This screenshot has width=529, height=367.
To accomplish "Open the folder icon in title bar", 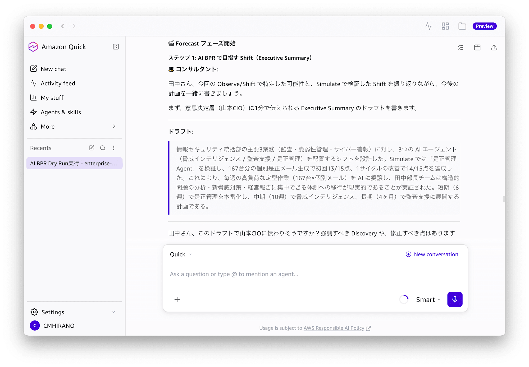I will tap(462, 26).
